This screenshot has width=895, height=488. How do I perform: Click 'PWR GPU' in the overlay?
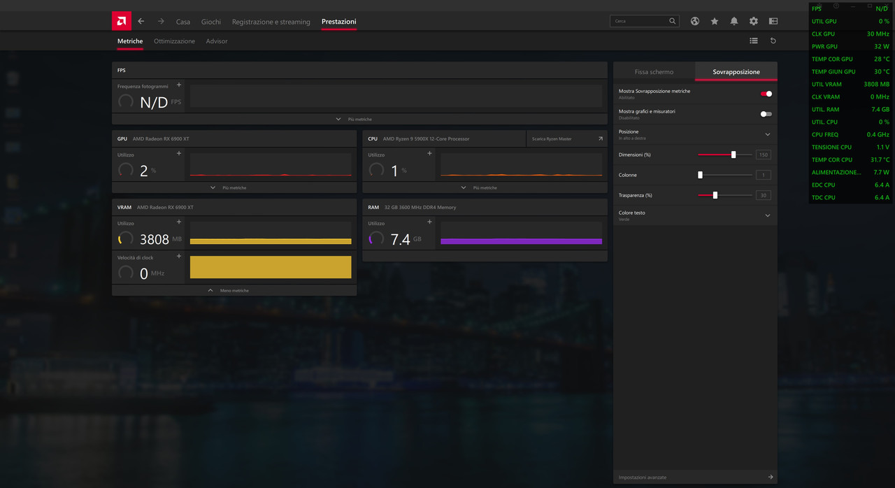click(824, 46)
